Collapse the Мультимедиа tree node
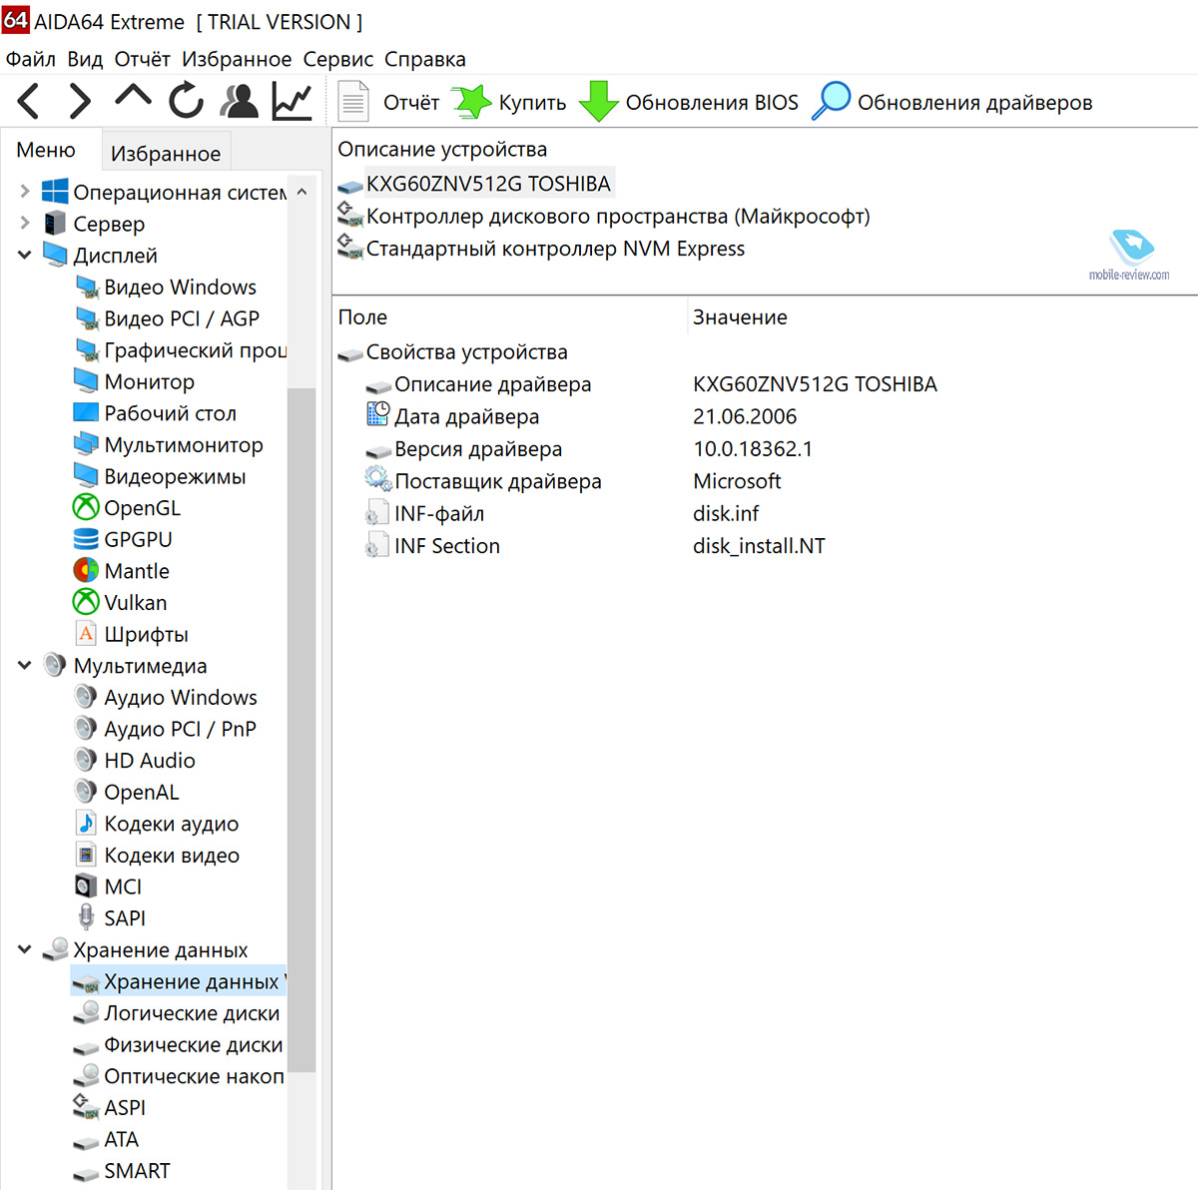This screenshot has width=1198, height=1190. pos(24,666)
